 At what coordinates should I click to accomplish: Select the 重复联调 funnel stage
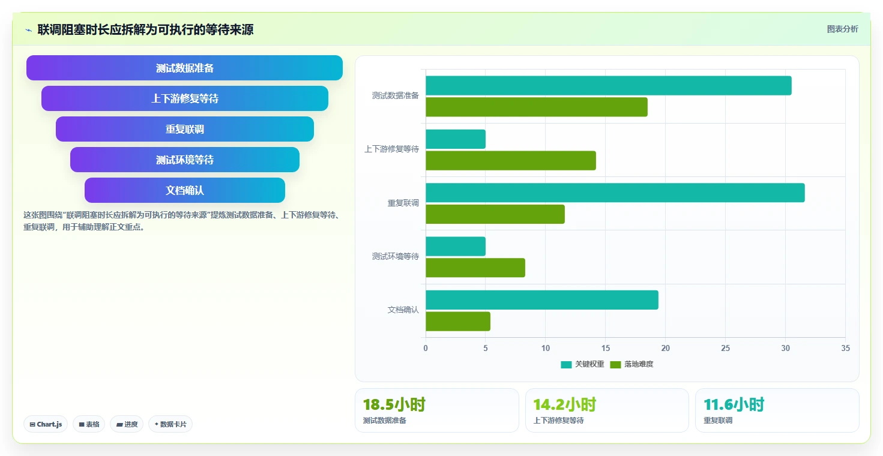[184, 129]
